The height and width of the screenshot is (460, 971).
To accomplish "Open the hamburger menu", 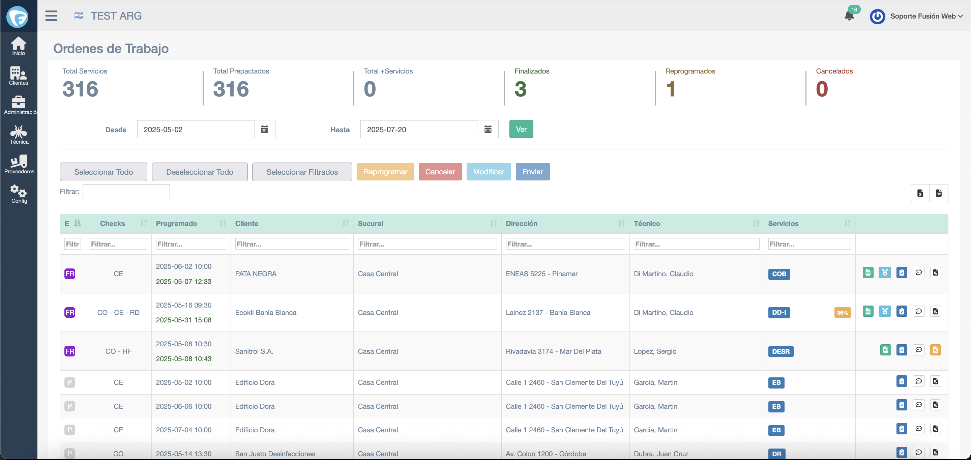I will (51, 16).
